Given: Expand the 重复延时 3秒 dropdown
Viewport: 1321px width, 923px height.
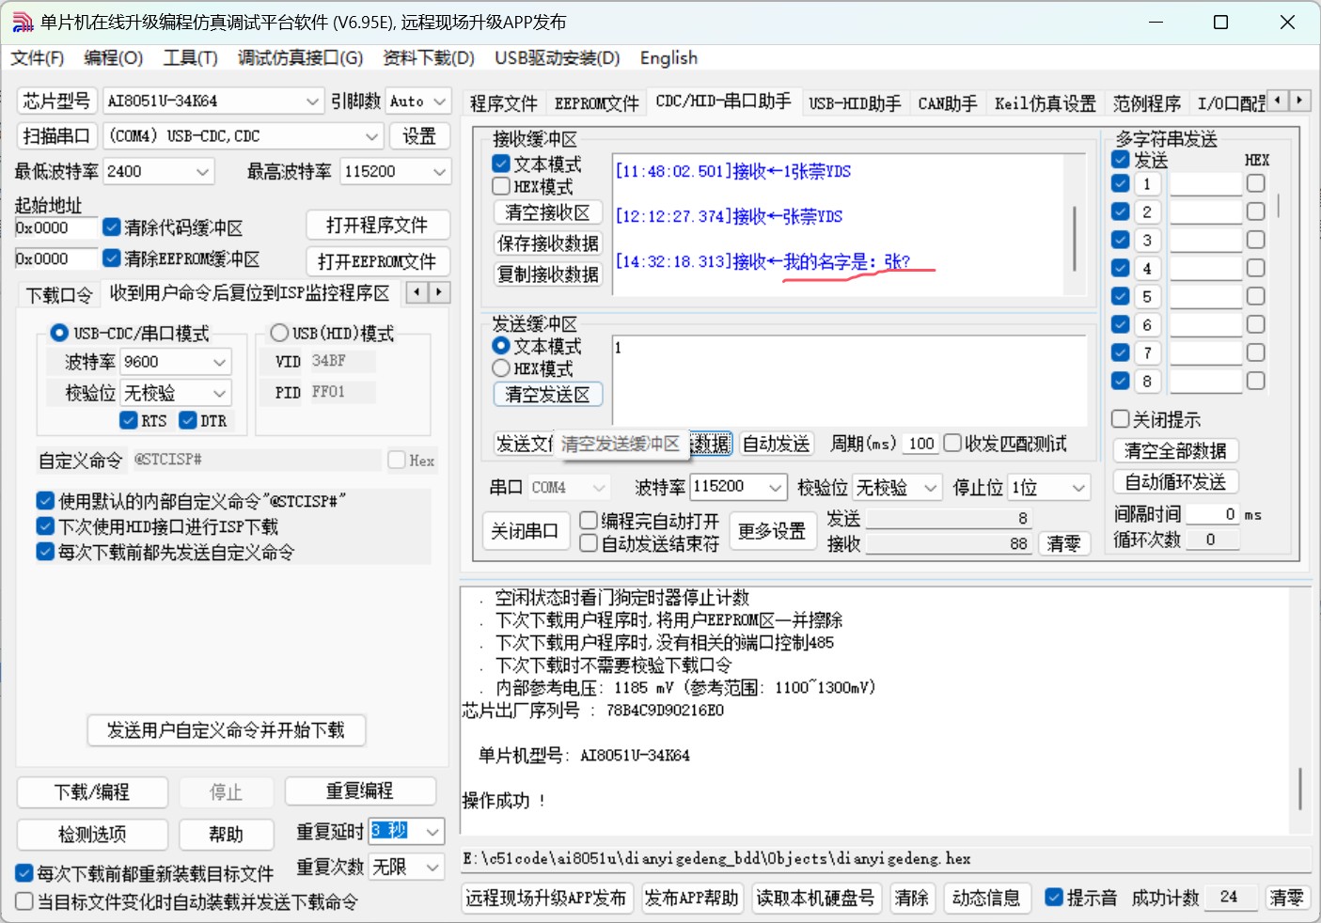Looking at the screenshot, I should click(x=432, y=831).
